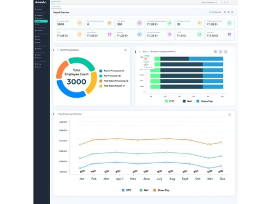Click the "Payroll Overview" page heading
Viewport: 273px width, 204px height.
coord(61,13)
